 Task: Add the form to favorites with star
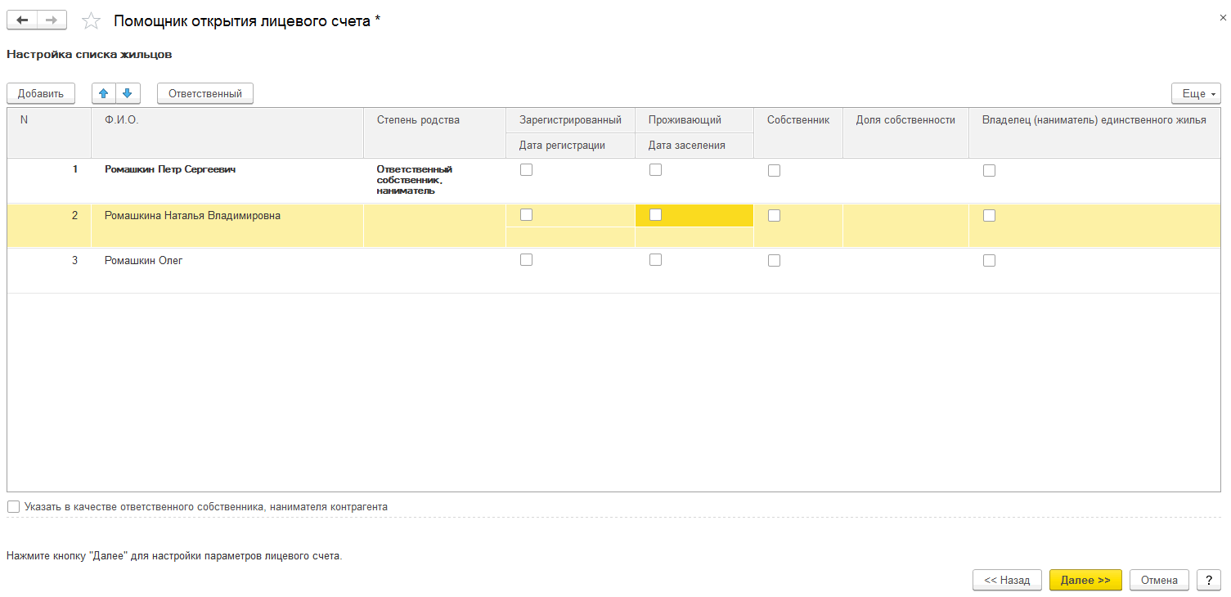pos(92,21)
